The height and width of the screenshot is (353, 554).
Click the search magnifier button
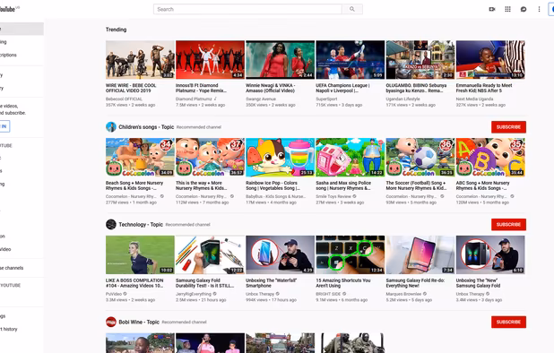tap(352, 9)
